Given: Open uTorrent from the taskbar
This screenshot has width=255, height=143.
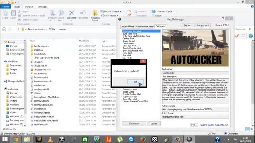Looking at the screenshot, I should click(x=120, y=139).
